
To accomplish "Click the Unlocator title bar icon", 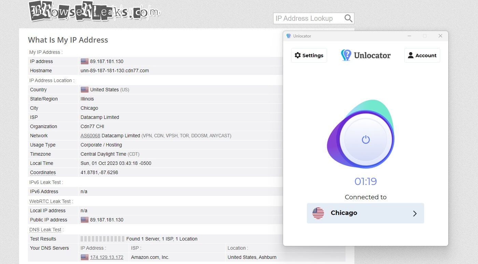I will [x=289, y=36].
